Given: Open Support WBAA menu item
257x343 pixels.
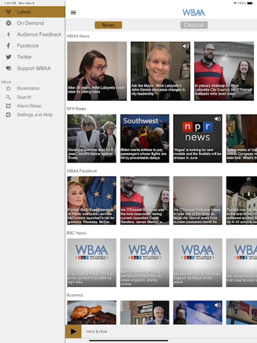Looking at the screenshot, I should 32,68.
